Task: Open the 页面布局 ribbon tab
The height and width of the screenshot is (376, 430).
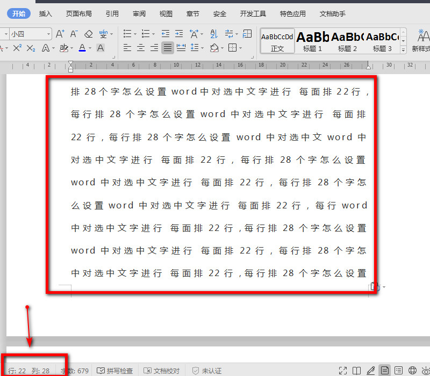Action: point(79,13)
